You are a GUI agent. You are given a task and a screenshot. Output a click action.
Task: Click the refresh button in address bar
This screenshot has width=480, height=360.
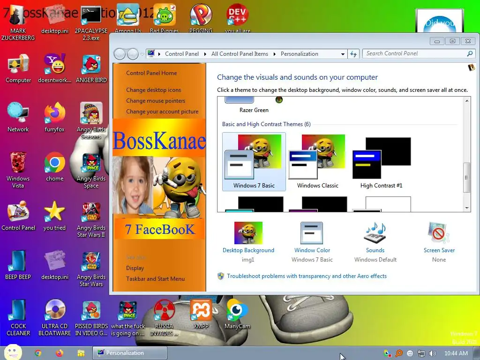click(x=353, y=54)
